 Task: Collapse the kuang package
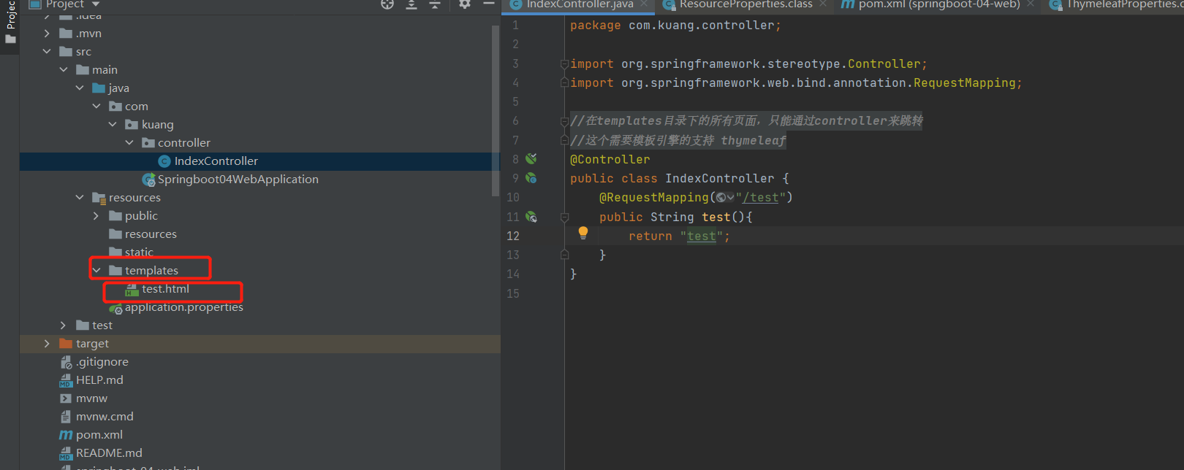[113, 125]
